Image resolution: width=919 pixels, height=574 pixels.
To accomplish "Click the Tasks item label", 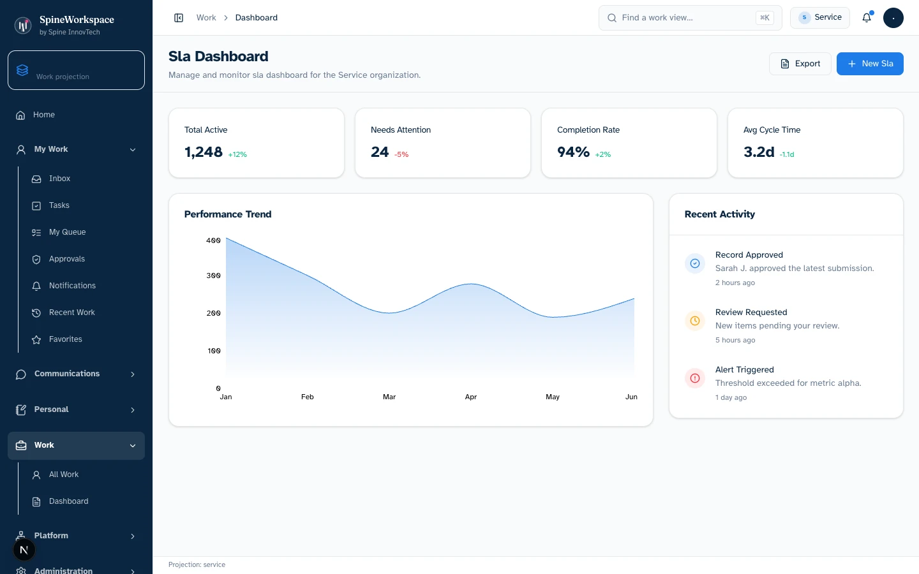I will [59, 205].
